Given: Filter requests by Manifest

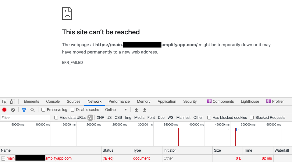Looking at the screenshot, I should coord(183,118).
